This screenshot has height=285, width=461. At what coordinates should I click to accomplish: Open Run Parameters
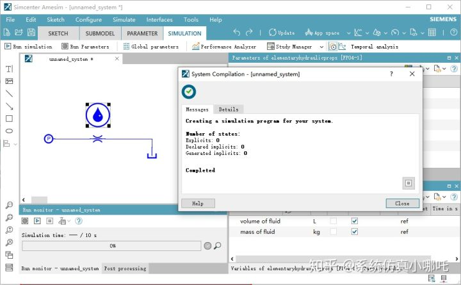(85, 47)
